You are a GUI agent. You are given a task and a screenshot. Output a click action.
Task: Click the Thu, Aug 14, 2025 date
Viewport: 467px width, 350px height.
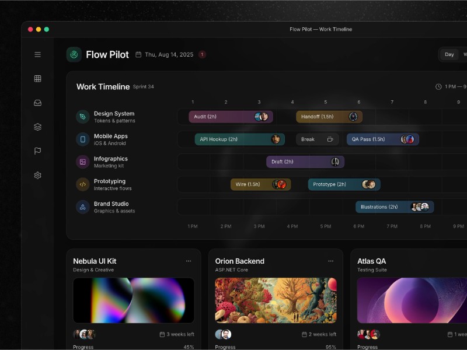[169, 54]
